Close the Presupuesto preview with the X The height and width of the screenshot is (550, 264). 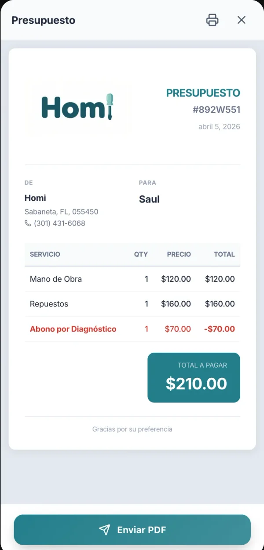242,20
